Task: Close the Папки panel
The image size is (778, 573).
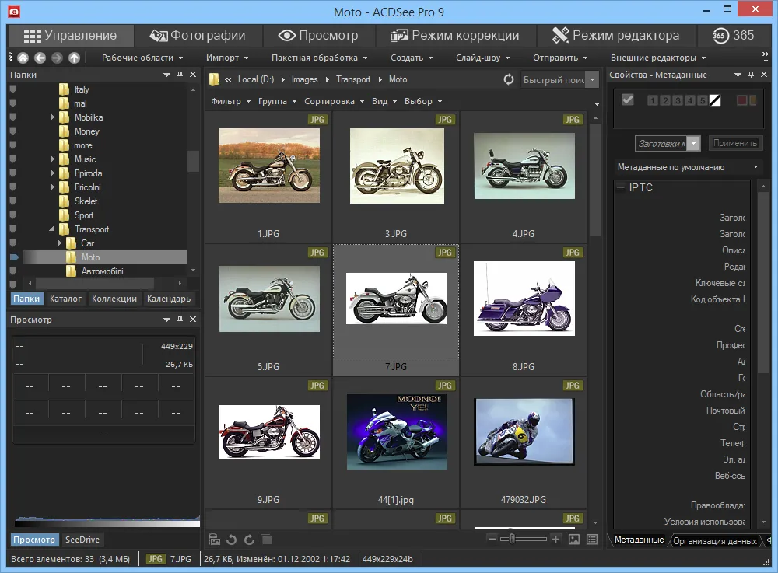Action: [193, 75]
